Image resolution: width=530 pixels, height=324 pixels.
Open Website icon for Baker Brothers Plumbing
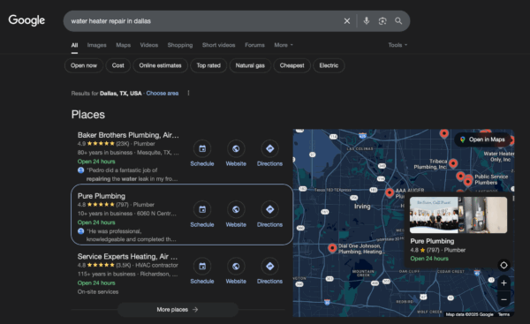tap(236, 148)
